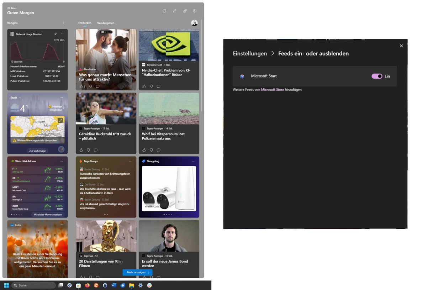
Task: Open the Watchlist-Mover widget options menu
Action: click(62, 161)
